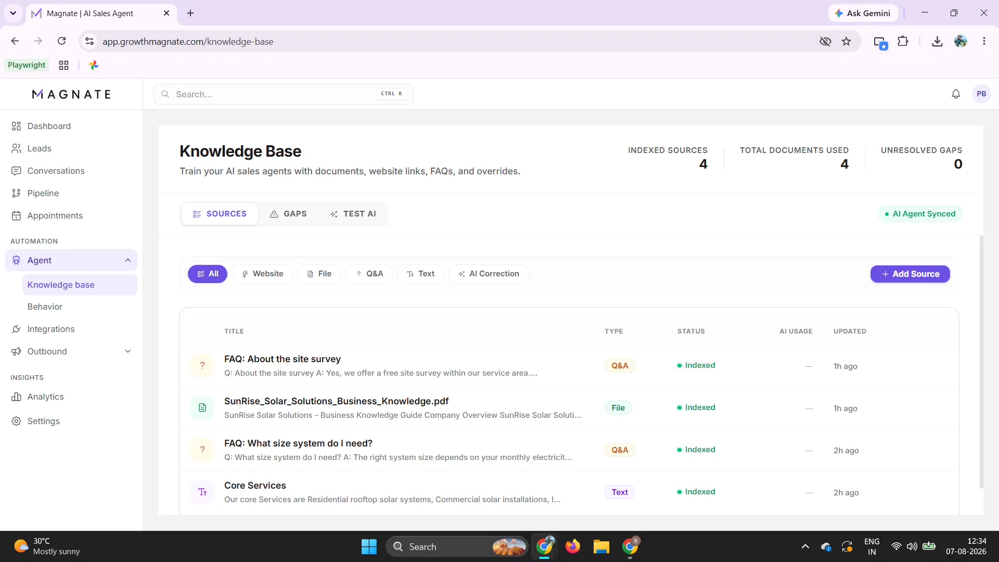Show hidden system tray icons

coord(805,546)
